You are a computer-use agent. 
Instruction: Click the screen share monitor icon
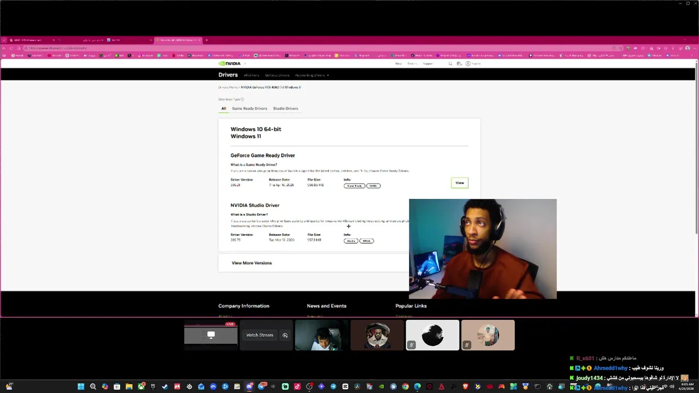click(211, 335)
